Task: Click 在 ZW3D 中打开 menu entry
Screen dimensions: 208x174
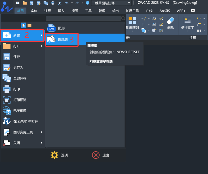Action: click(x=22, y=121)
